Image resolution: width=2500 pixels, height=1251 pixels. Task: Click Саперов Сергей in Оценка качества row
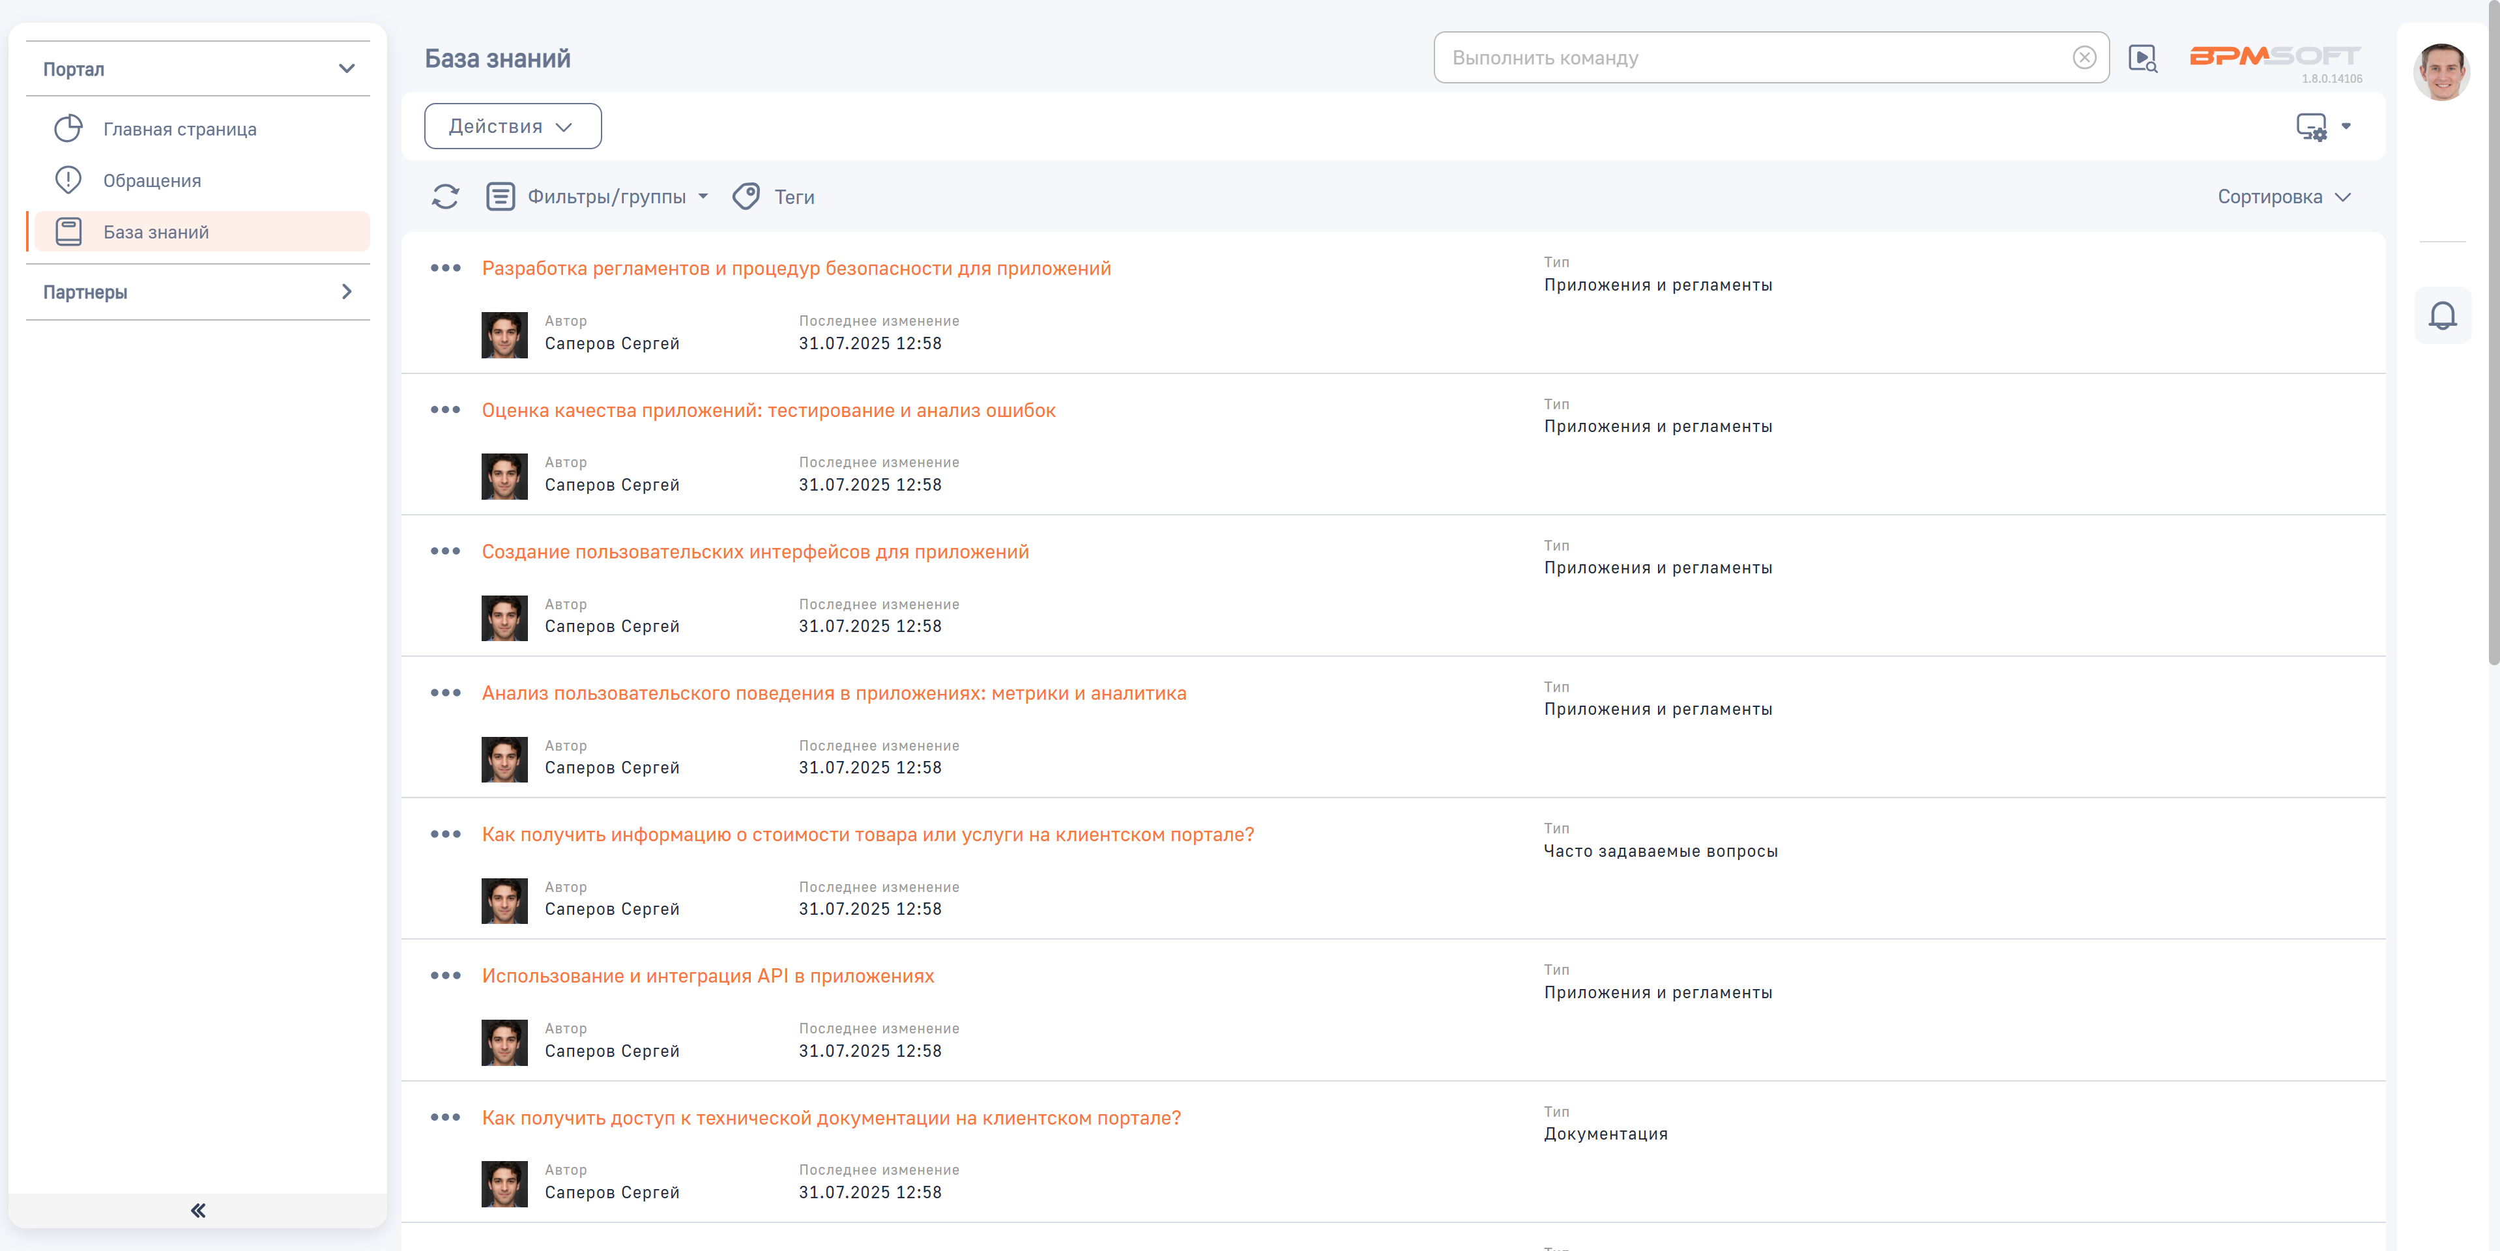(611, 485)
